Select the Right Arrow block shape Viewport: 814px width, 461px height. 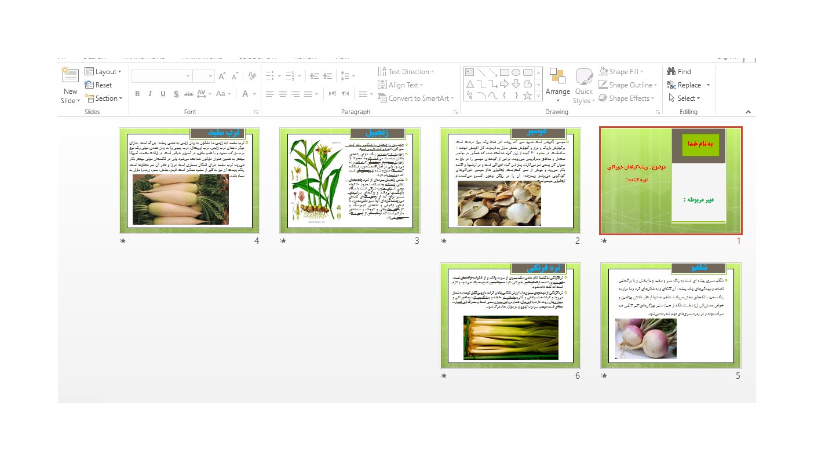pos(504,84)
